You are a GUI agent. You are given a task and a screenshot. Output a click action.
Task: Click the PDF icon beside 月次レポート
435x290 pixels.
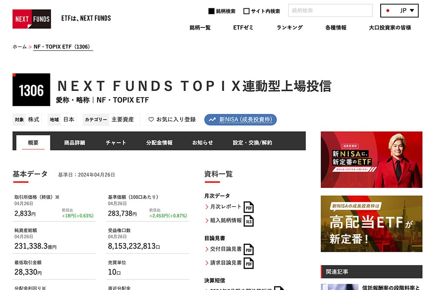click(x=248, y=207)
